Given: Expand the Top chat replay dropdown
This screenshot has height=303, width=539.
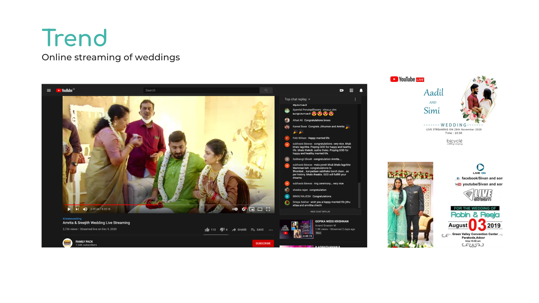Looking at the screenshot, I should (x=297, y=99).
